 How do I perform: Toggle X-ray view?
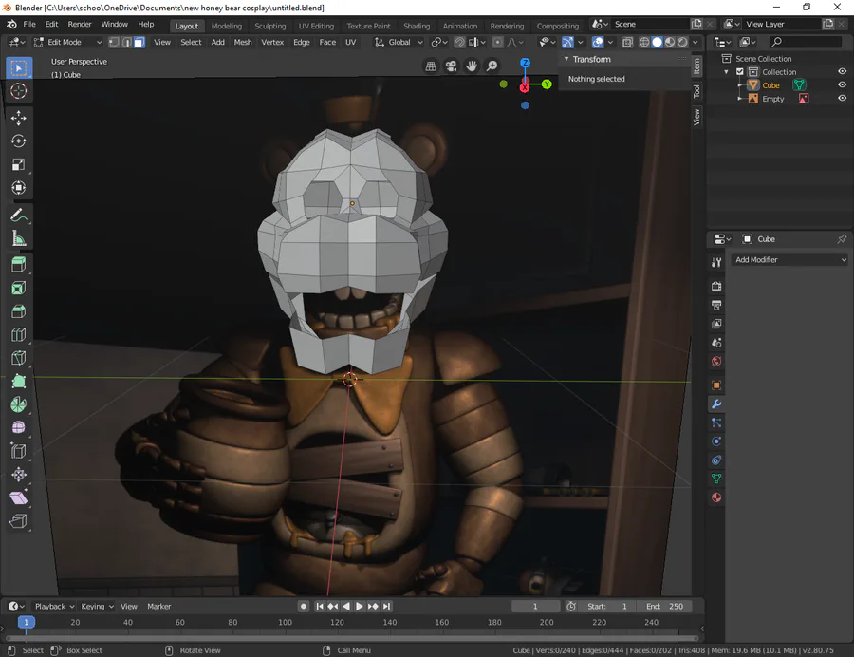(627, 42)
